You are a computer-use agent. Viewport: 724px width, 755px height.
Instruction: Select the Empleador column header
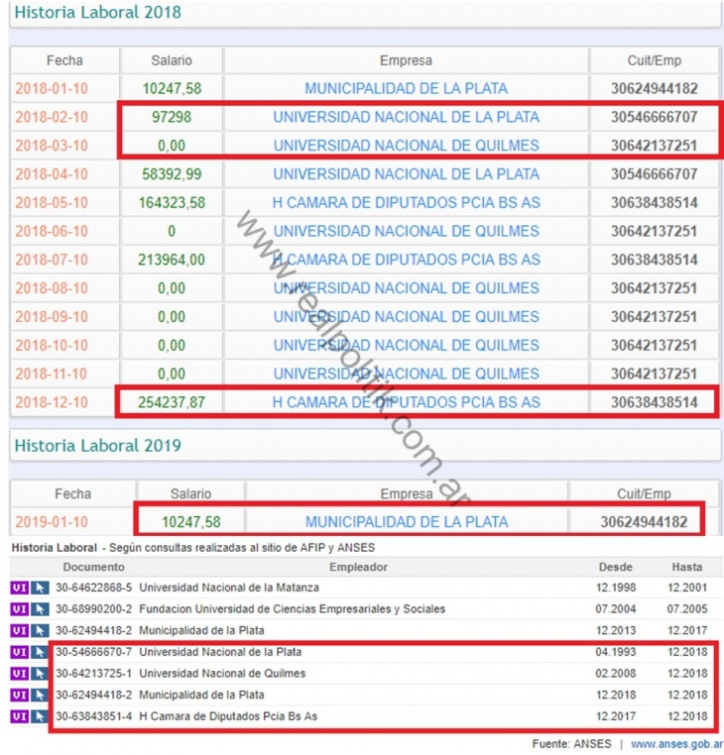(x=358, y=567)
